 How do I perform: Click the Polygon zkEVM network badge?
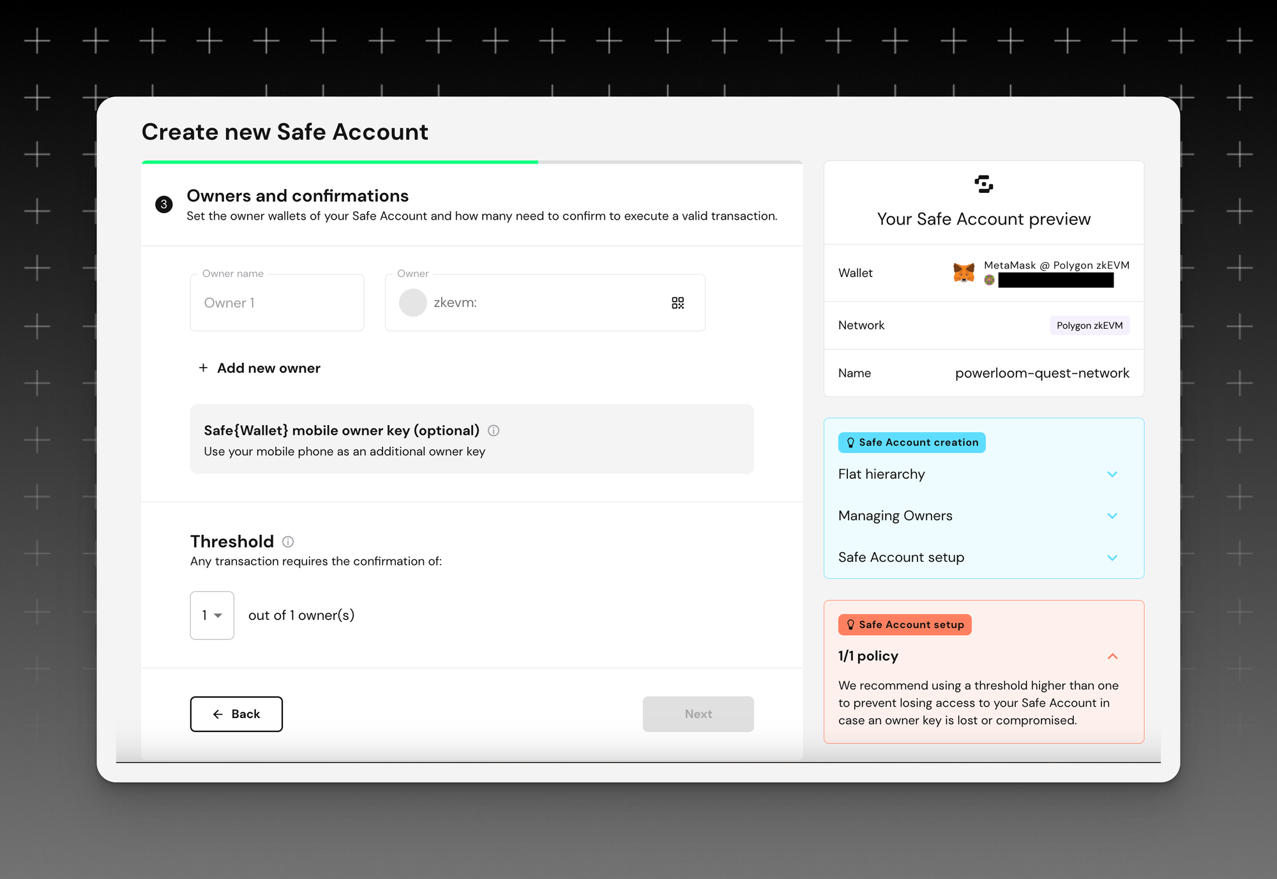pyautogui.click(x=1089, y=326)
